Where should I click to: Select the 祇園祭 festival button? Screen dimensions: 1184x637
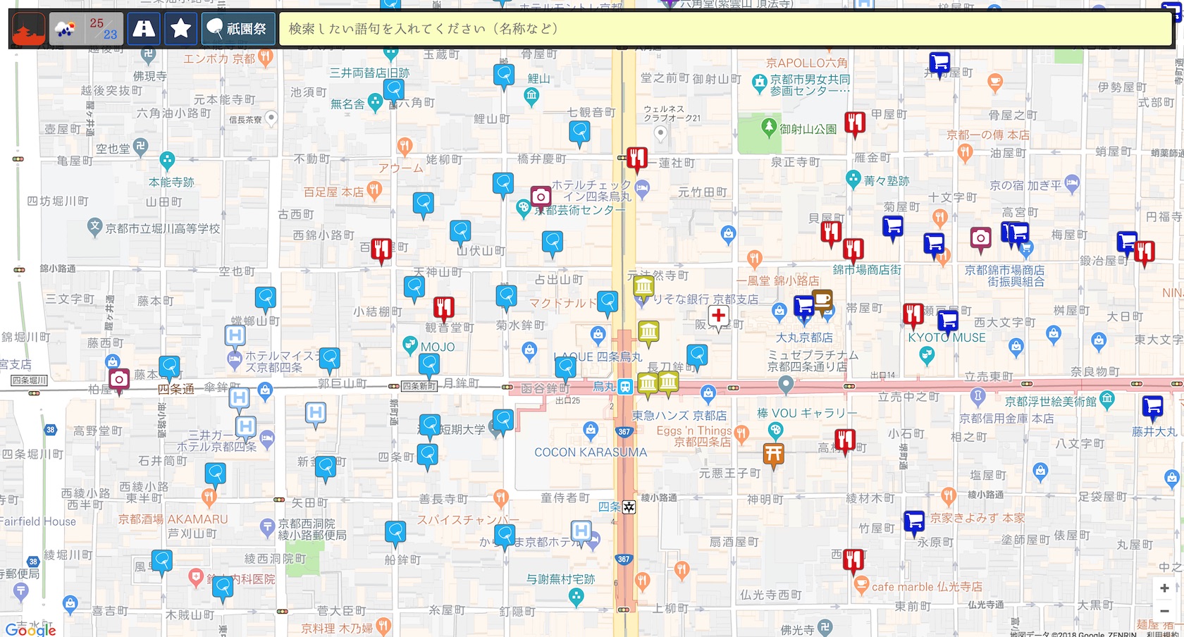[x=238, y=29]
